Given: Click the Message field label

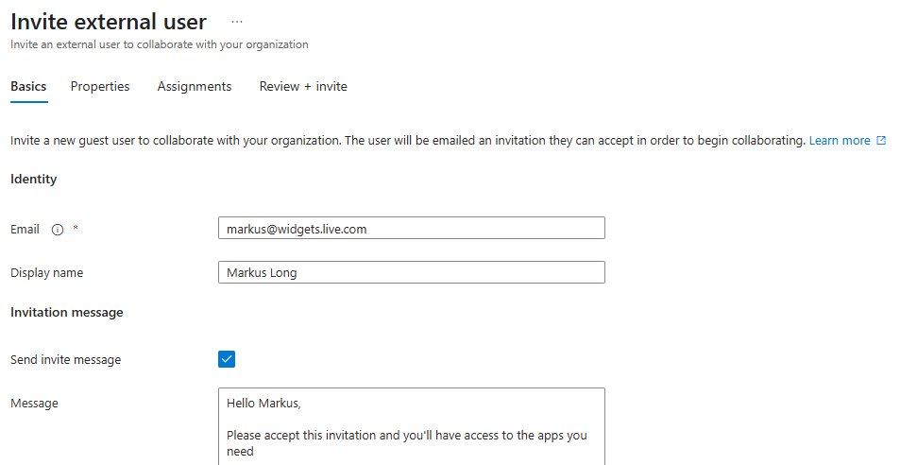Looking at the screenshot, I should point(34,404).
